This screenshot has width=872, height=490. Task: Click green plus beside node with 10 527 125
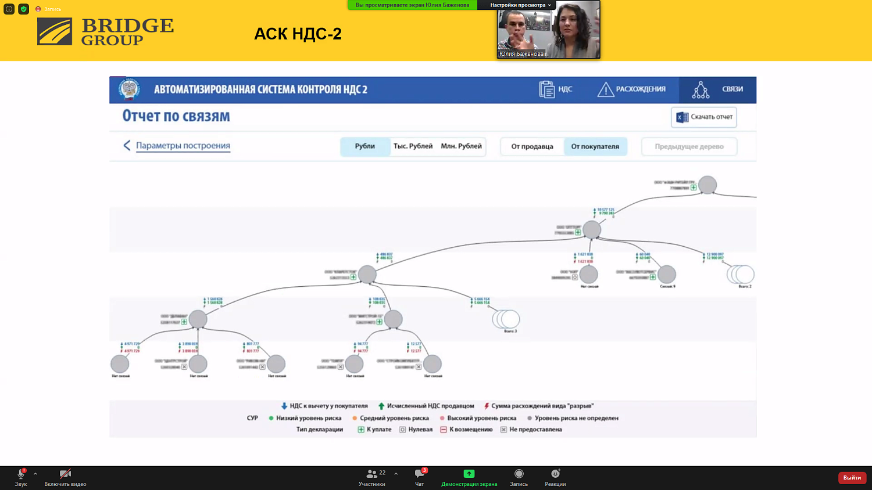(578, 233)
